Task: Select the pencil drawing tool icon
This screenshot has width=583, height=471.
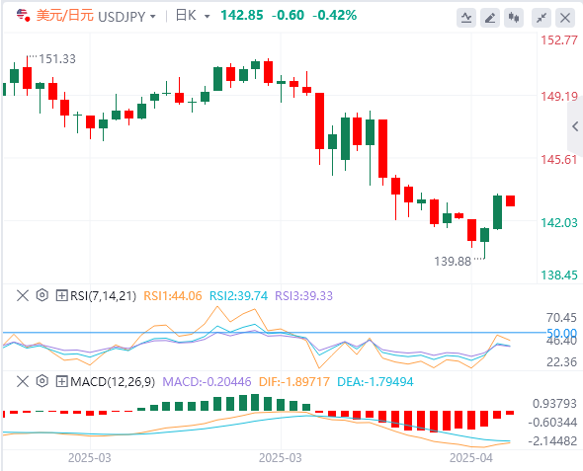Action: coord(490,18)
